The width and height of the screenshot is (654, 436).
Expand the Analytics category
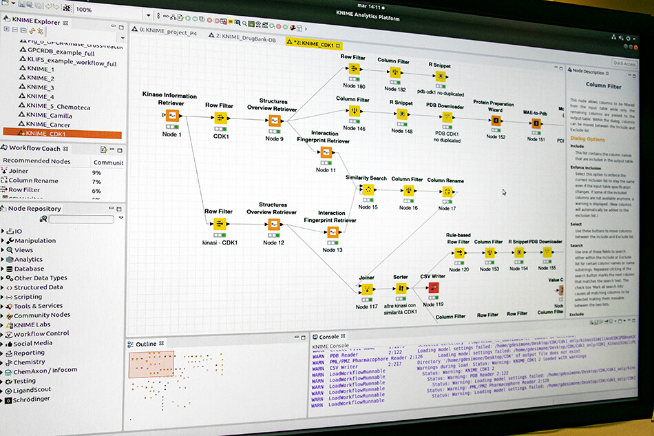3,259
